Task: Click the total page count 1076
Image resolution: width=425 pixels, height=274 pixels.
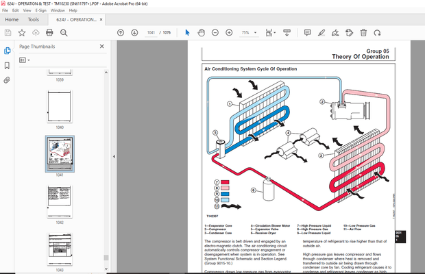Action: tap(167, 33)
